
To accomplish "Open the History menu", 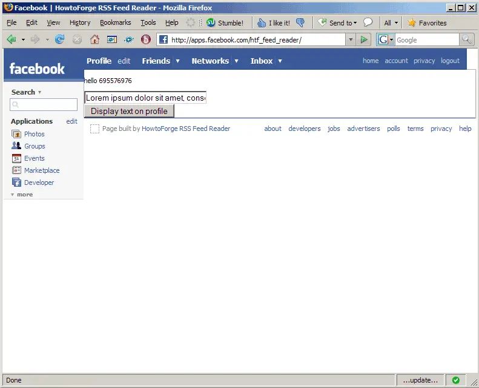I will (79, 23).
